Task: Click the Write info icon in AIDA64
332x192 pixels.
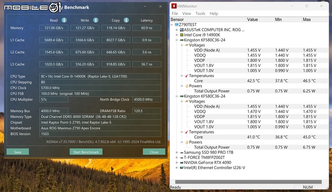Action: pyautogui.click(x=96, y=20)
